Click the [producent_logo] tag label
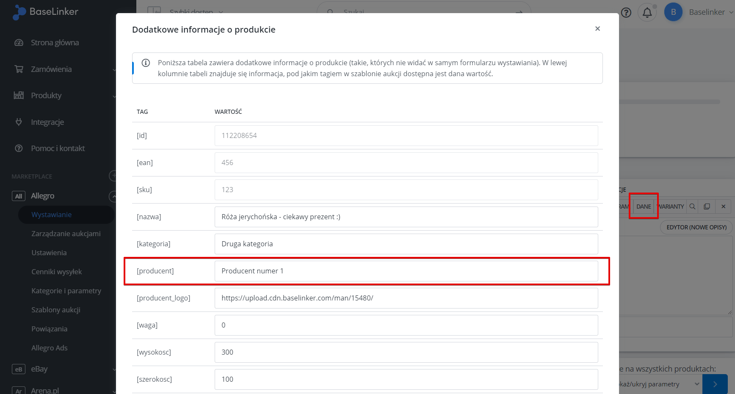735x394 pixels. [163, 298]
